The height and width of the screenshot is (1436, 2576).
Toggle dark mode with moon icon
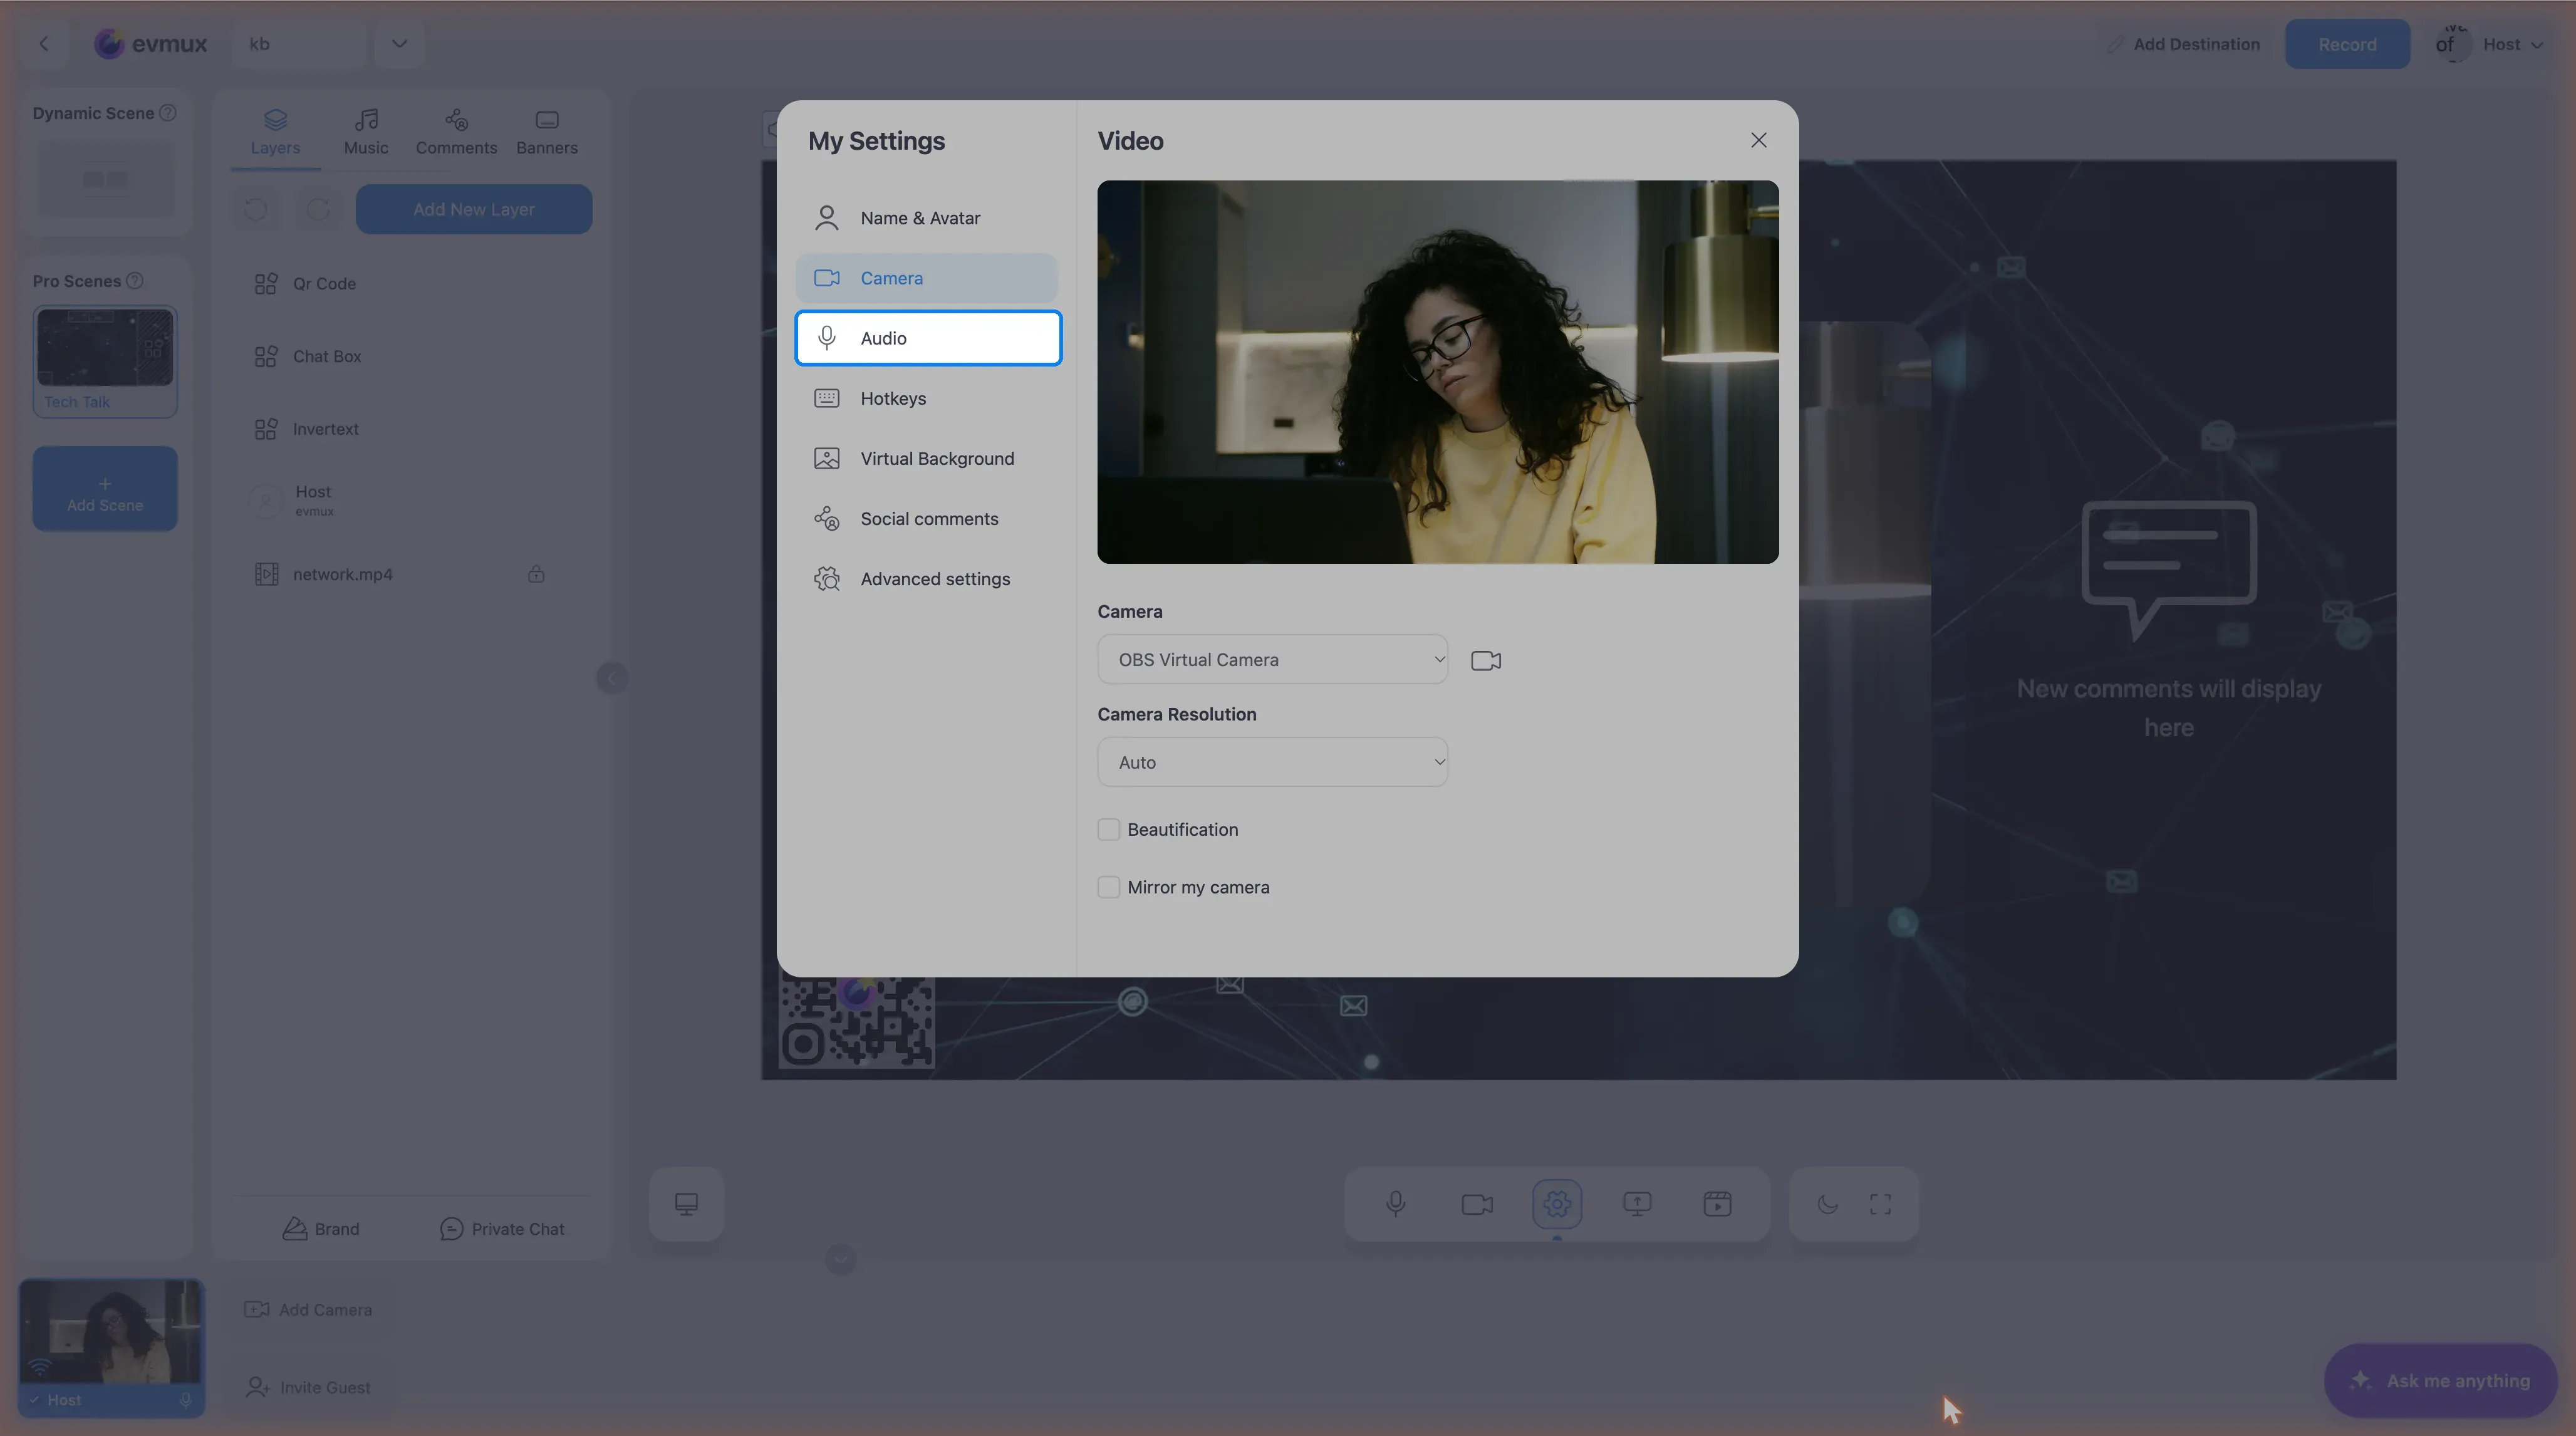coord(1828,1204)
